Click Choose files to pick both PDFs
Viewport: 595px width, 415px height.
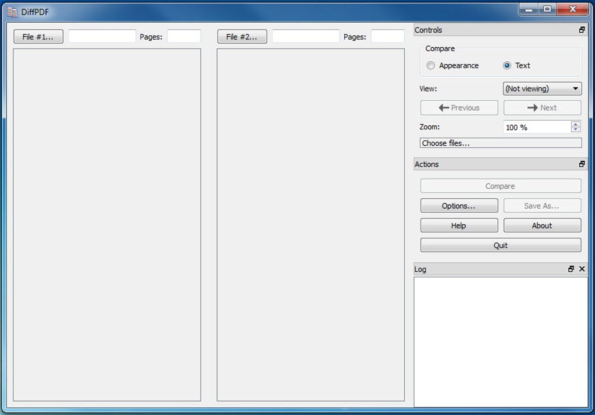pos(500,142)
